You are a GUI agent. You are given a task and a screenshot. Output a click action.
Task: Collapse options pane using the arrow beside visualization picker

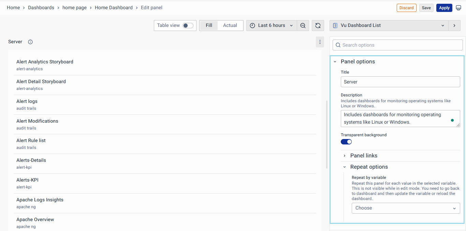(x=454, y=25)
